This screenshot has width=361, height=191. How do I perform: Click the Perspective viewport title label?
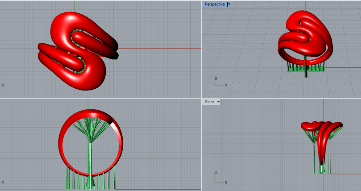click(x=214, y=4)
